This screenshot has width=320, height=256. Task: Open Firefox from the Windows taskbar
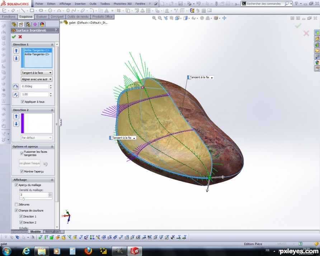point(88,251)
